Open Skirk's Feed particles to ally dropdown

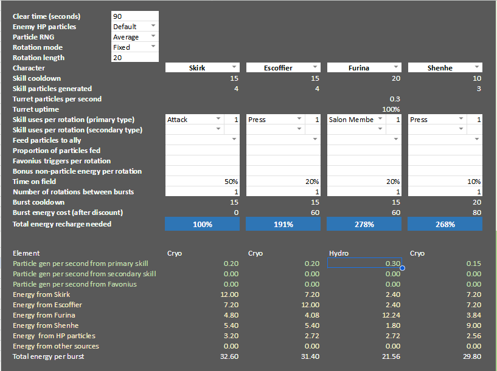point(234,139)
